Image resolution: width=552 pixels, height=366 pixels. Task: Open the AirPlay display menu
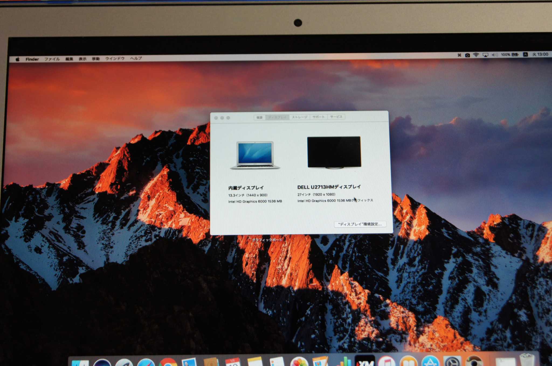tap(485, 55)
